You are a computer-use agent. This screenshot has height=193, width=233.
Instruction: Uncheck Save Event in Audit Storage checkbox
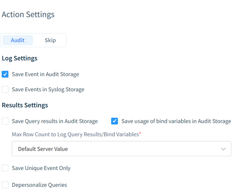5,74
